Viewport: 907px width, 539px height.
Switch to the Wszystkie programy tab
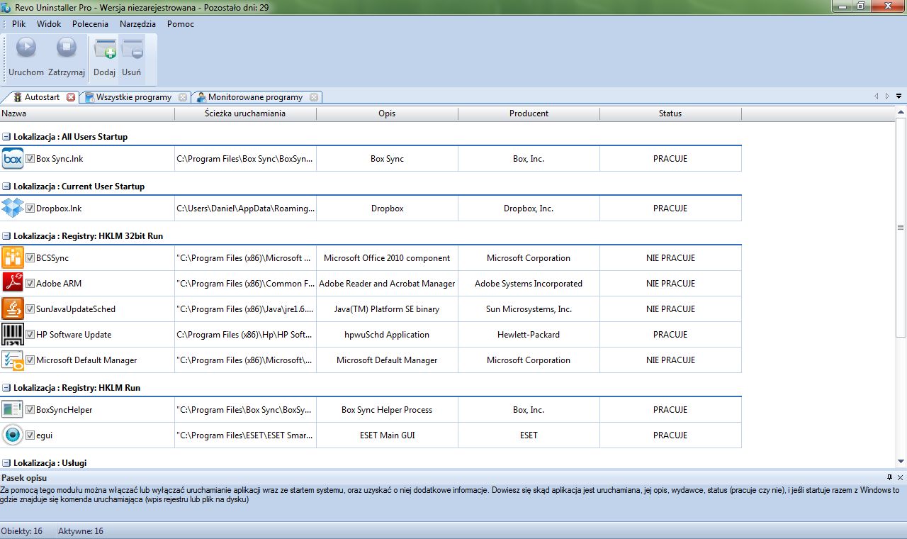click(x=134, y=97)
